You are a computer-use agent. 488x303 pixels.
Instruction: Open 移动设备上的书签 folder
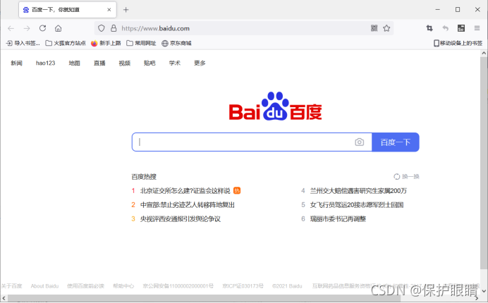pos(458,43)
